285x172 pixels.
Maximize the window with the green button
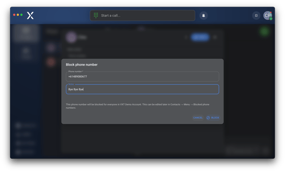22,15
